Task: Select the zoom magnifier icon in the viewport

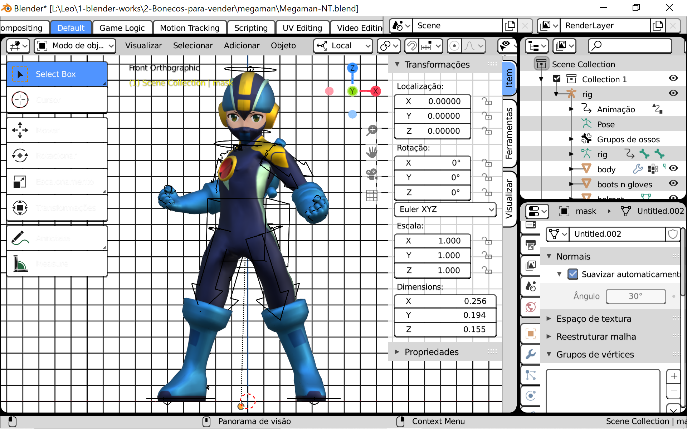Action: coord(372,130)
